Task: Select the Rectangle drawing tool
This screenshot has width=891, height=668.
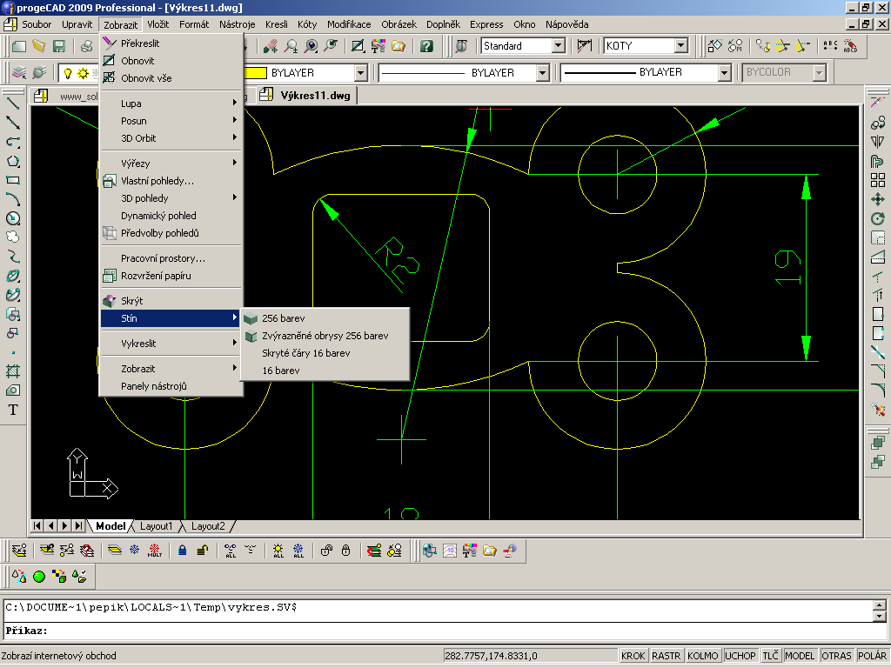Action: point(13,180)
